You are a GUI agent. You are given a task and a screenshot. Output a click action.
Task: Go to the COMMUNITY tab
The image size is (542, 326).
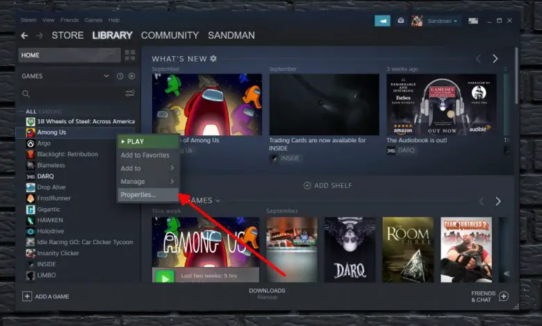click(170, 35)
